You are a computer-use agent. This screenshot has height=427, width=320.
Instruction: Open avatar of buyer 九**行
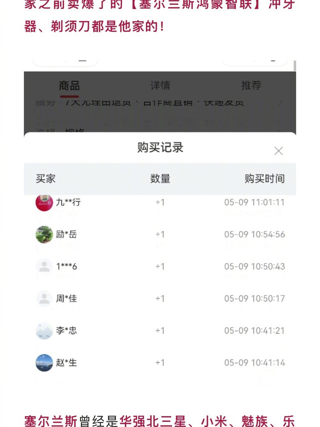pos(44,202)
